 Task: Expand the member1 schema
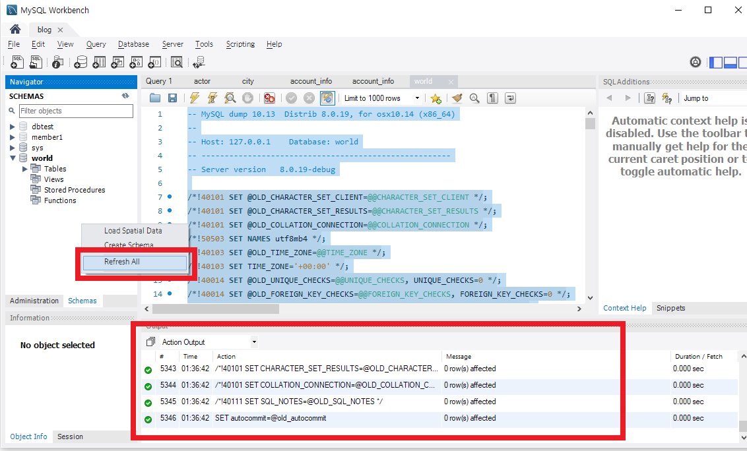[13, 137]
